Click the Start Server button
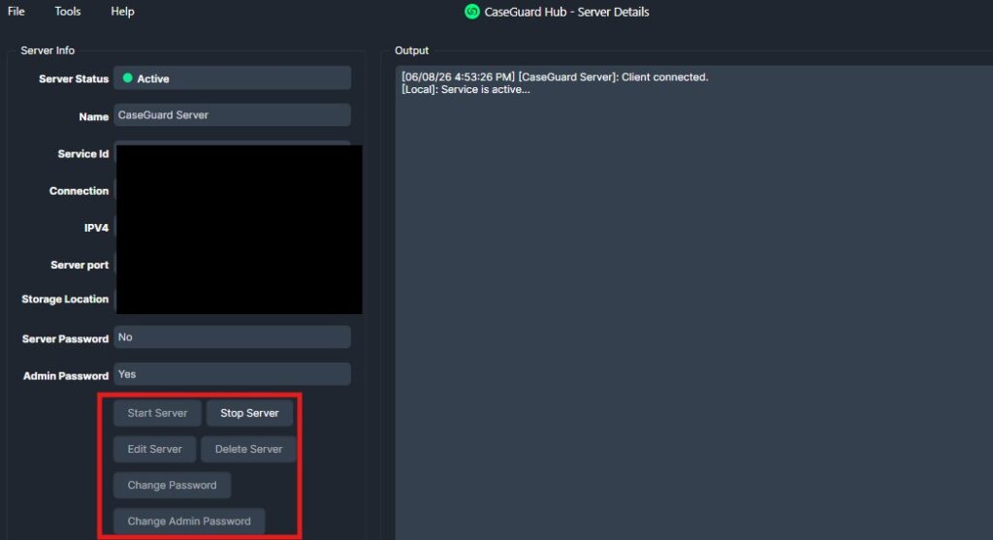993x540 pixels. click(157, 413)
